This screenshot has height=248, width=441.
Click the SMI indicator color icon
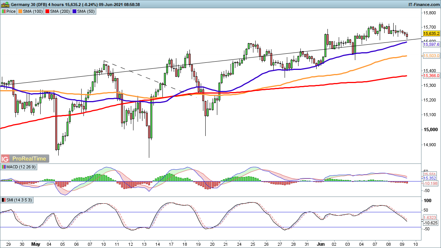pos(4,200)
